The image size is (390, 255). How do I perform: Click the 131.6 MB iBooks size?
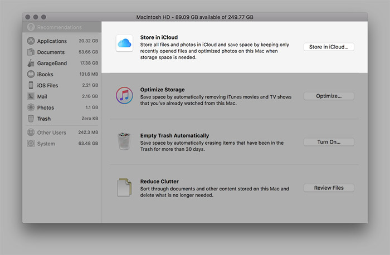pos(89,74)
